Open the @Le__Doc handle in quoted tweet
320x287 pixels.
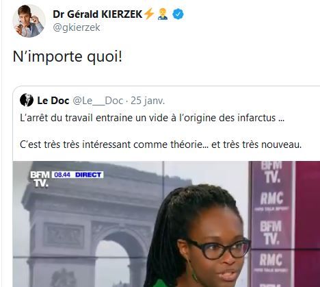pos(98,101)
